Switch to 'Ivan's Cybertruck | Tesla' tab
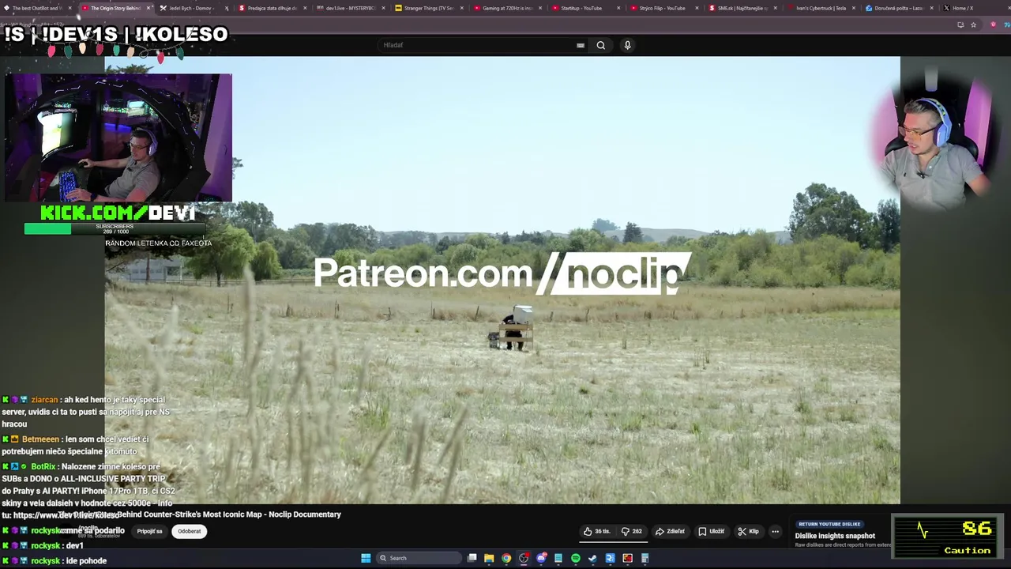This screenshot has height=569, width=1011. click(820, 8)
